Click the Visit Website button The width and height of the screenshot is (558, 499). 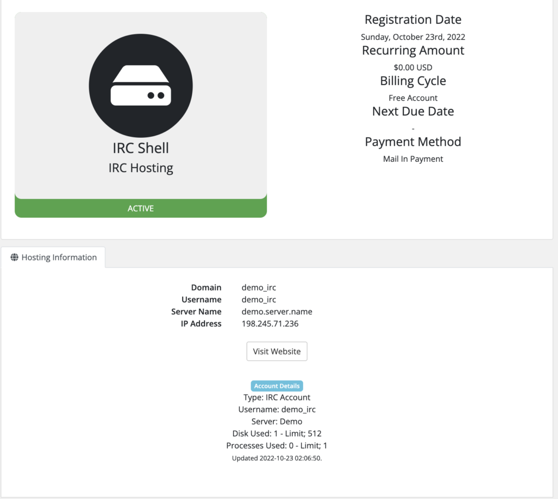[277, 351]
